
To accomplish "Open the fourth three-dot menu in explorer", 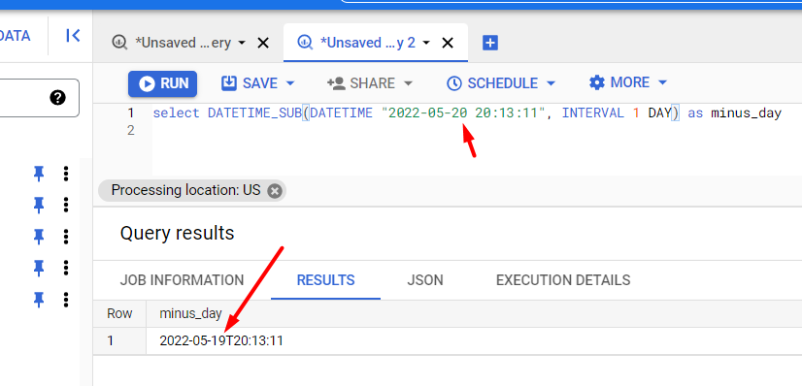I will [x=65, y=268].
